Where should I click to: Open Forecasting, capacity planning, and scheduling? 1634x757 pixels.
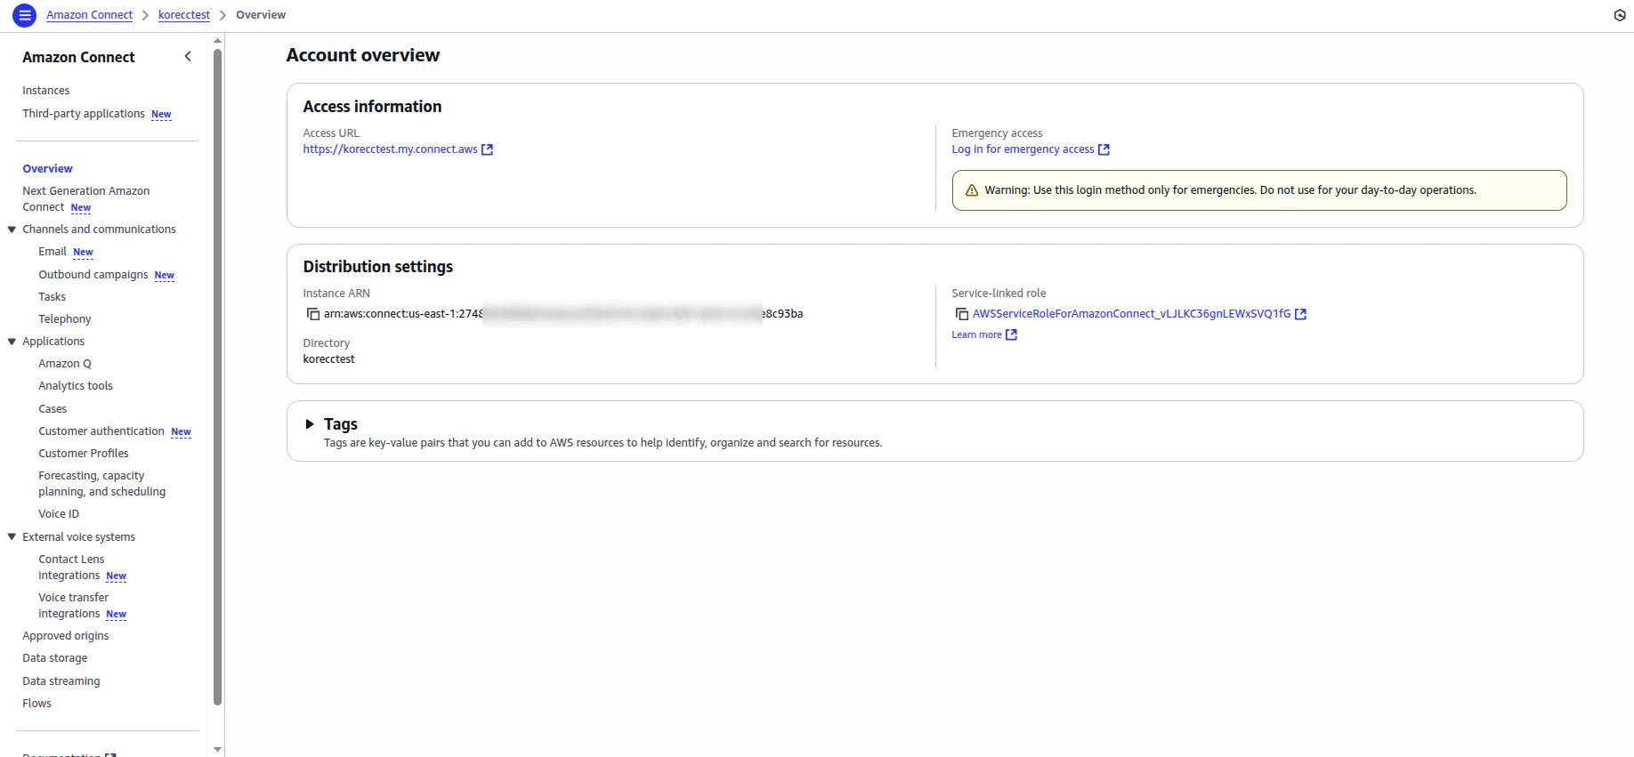tap(102, 484)
